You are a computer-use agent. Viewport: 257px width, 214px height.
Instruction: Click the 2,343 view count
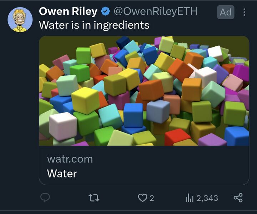tap(207, 198)
